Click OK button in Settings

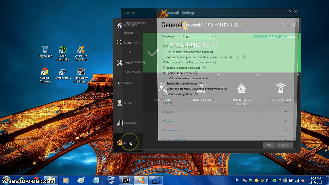pyautogui.click(x=269, y=145)
